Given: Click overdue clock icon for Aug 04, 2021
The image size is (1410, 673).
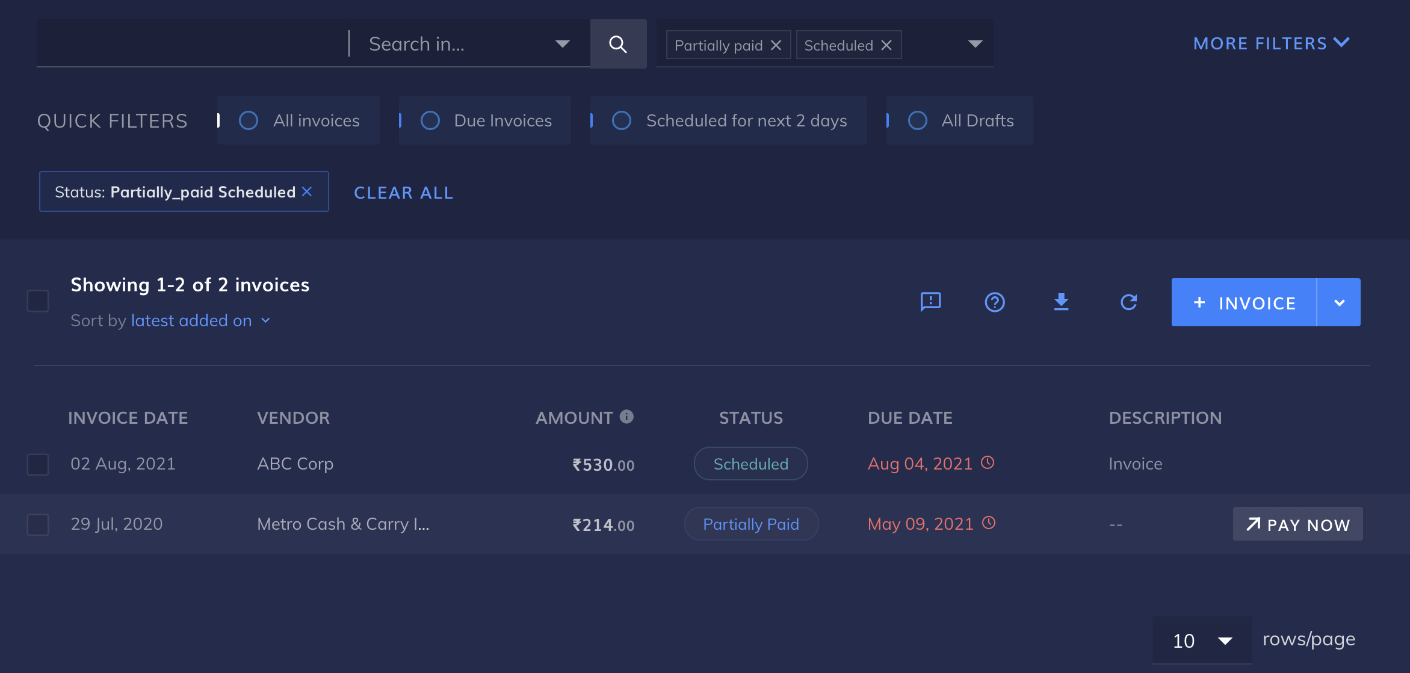Looking at the screenshot, I should [x=988, y=462].
